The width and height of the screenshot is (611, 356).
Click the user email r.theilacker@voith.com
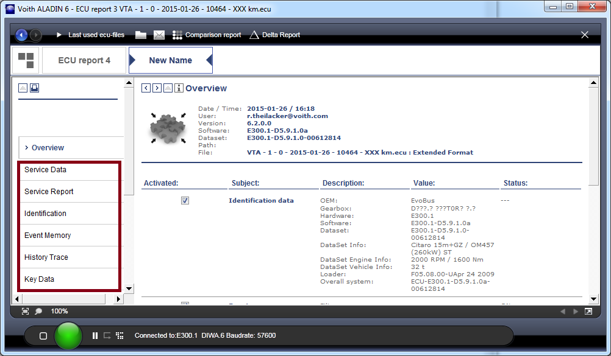pos(287,116)
